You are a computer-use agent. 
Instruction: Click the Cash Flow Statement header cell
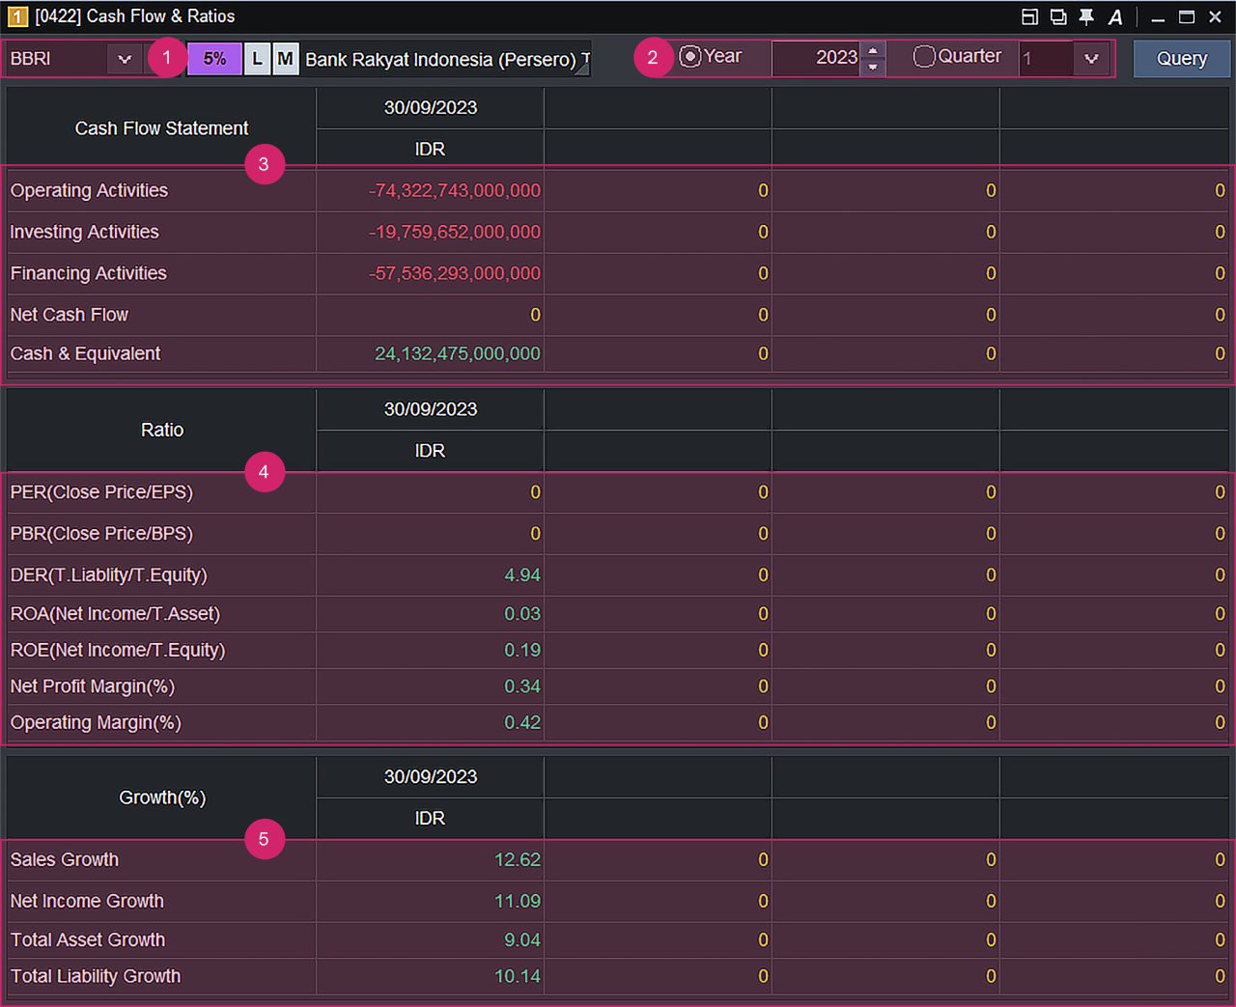161,128
